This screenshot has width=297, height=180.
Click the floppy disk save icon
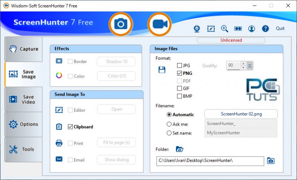tap(162, 70)
